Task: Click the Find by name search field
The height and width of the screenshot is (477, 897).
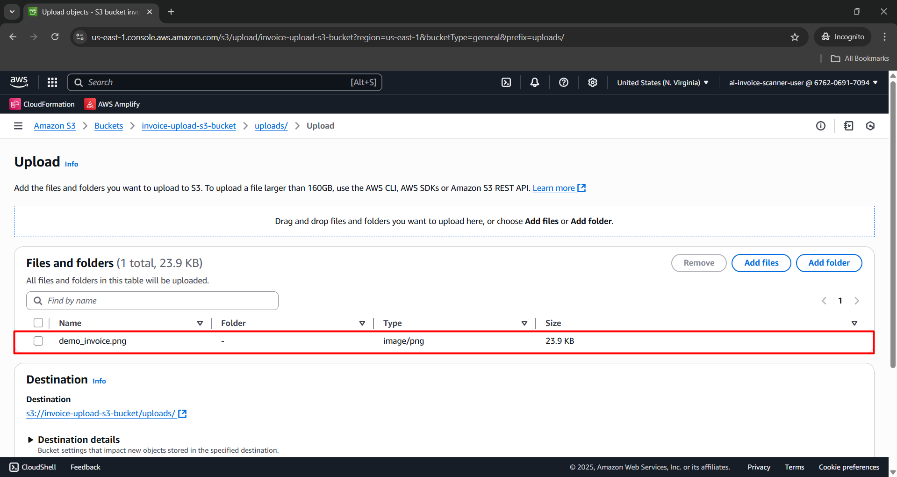Action: click(152, 301)
